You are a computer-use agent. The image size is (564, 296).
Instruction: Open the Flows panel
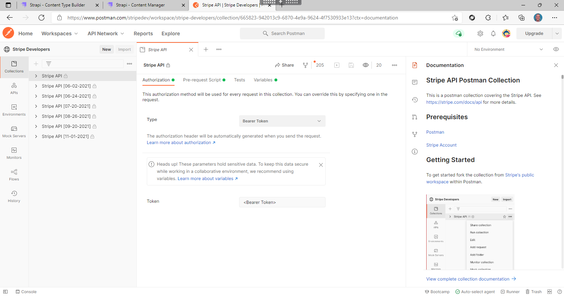tap(14, 175)
